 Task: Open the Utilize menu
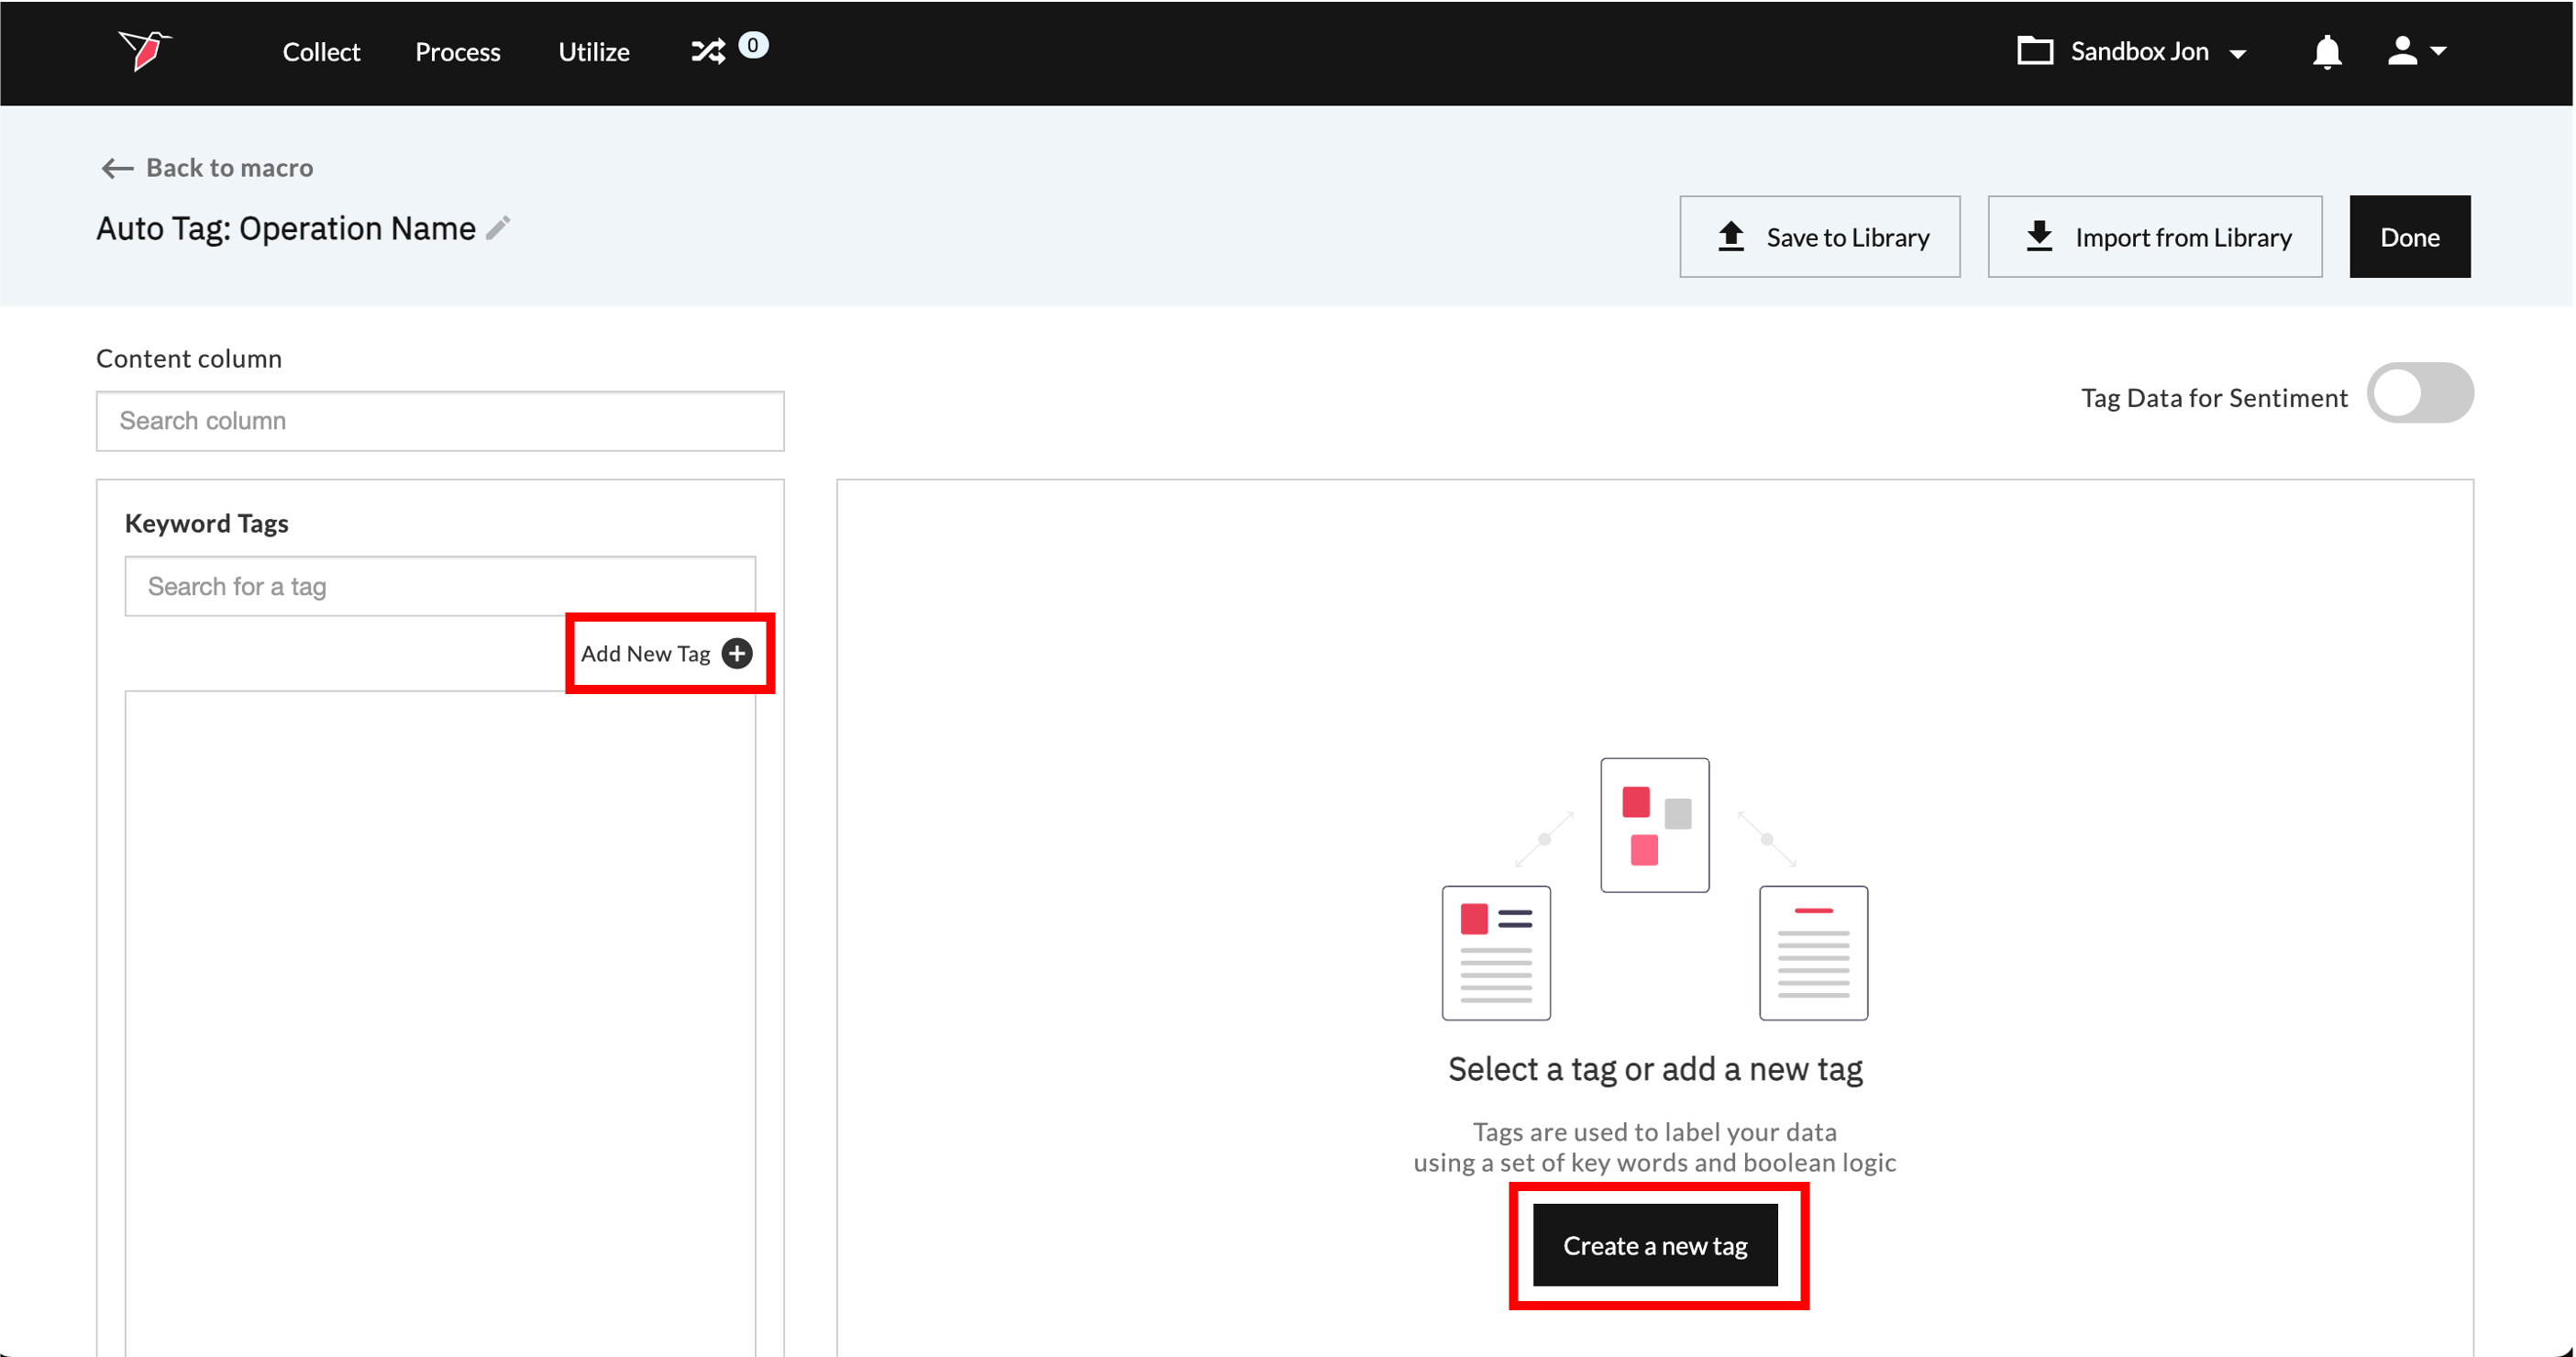[x=594, y=51]
